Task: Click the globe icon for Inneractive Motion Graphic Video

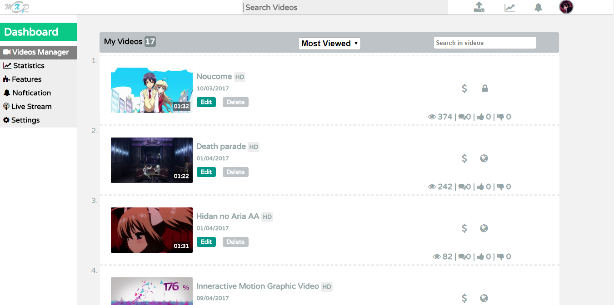Action: click(x=484, y=298)
